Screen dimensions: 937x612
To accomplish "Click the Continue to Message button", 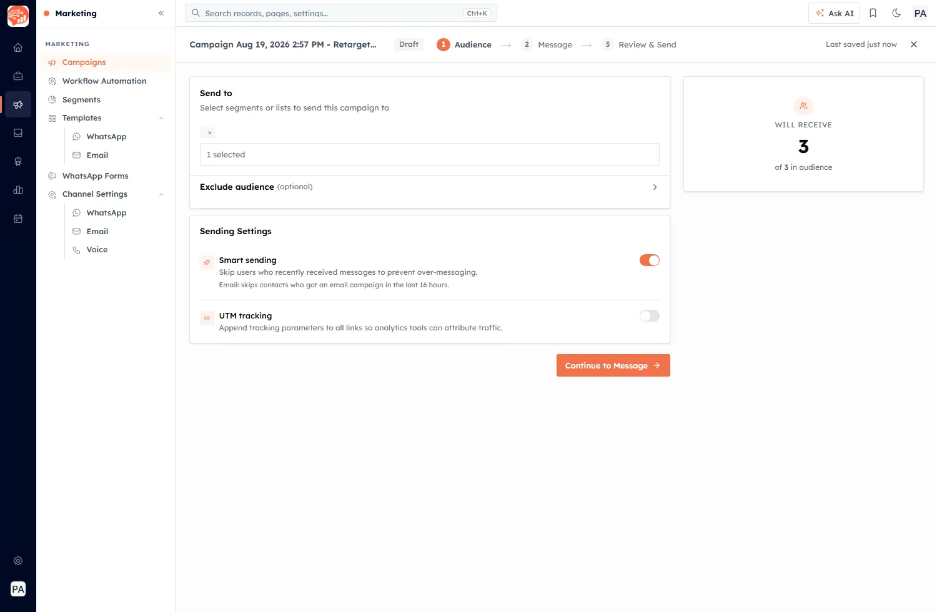I will tap(613, 365).
